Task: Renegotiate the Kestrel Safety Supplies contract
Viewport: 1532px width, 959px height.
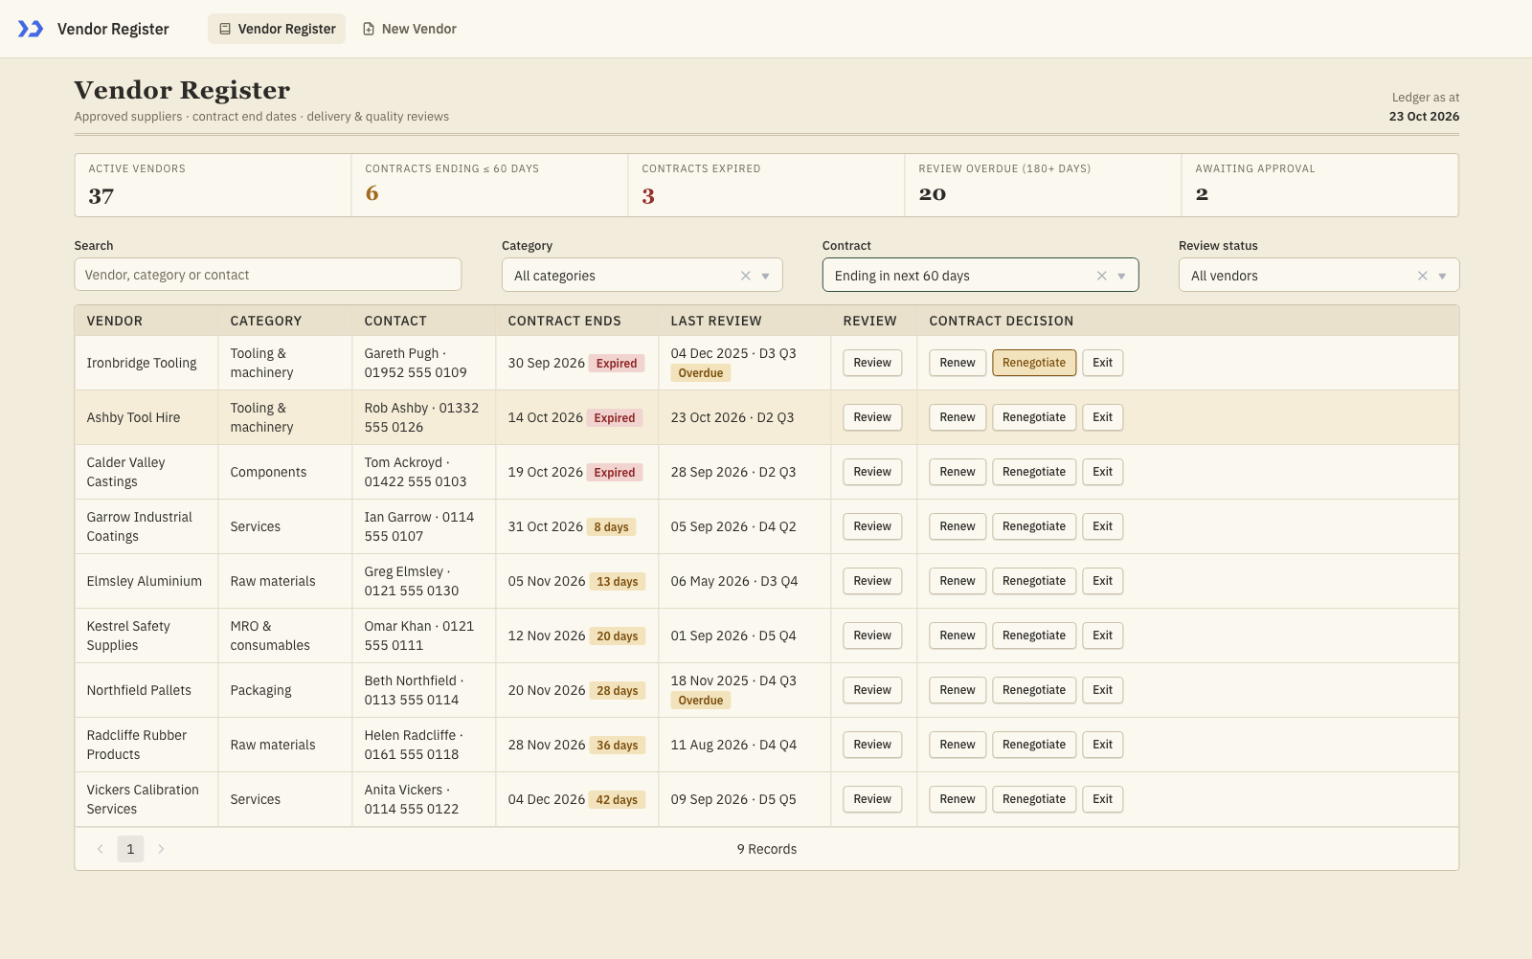Action: (x=1034, y=636)
